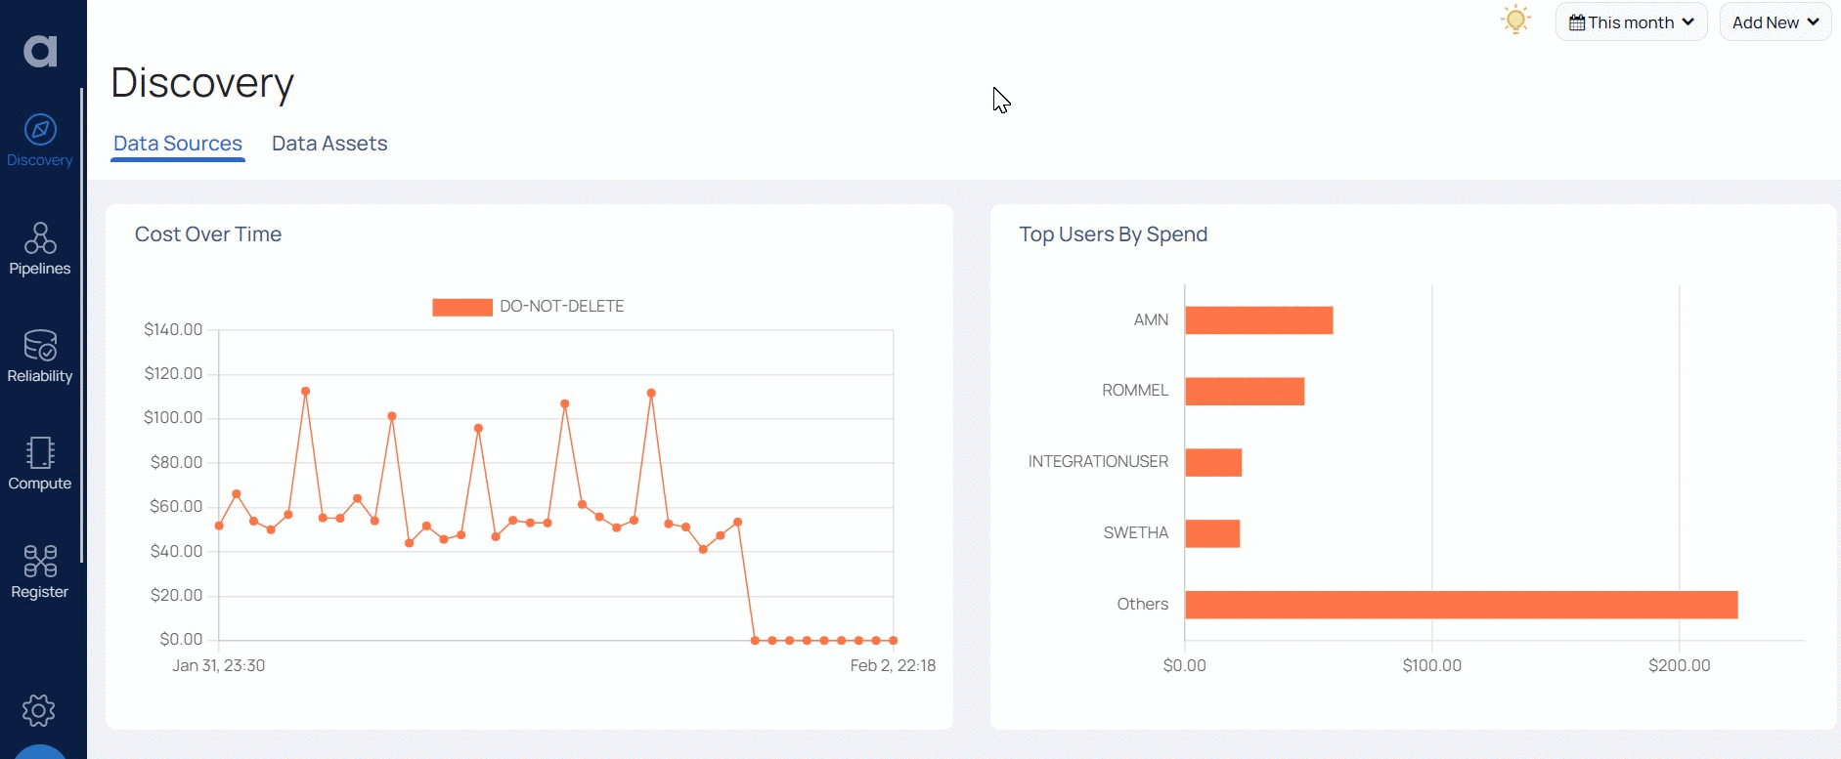Expand the This month dropdown chevron

click(x=1688, y=22)
